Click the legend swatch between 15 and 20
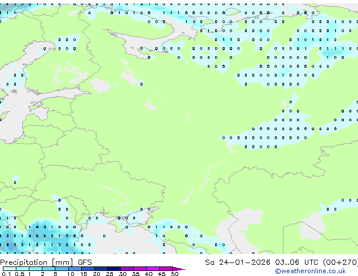 (88, 269)
